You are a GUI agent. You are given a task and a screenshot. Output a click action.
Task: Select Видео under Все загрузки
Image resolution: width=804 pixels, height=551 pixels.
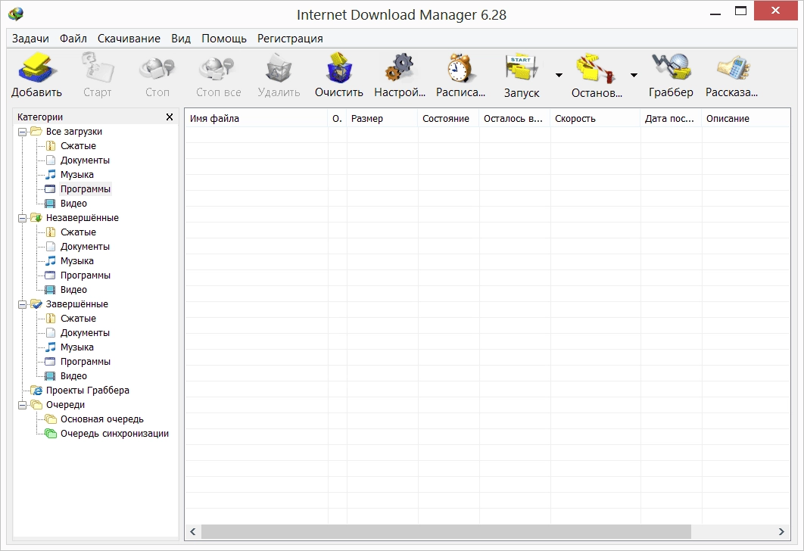point(73,204)
